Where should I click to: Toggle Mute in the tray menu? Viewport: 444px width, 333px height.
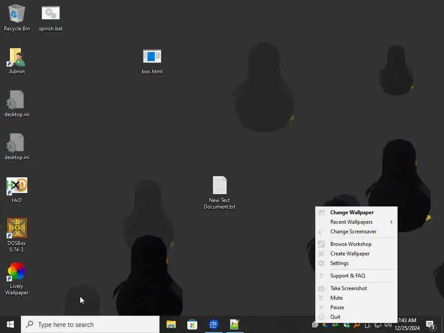click(x=356, y=298)
